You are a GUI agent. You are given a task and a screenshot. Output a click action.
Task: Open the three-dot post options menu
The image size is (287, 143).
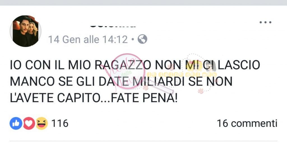click(265, 22)
